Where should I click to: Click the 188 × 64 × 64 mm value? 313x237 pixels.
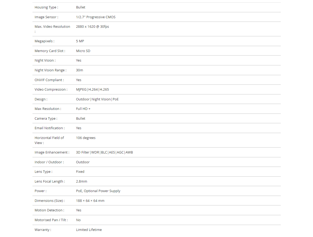tap(90, 201)
